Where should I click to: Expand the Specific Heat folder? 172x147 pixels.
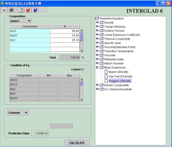pos(97,43)
